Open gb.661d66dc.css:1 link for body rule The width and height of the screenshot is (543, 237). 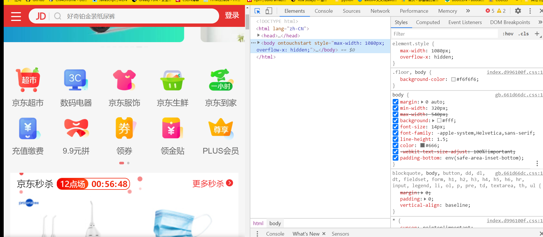click(519, 95)
